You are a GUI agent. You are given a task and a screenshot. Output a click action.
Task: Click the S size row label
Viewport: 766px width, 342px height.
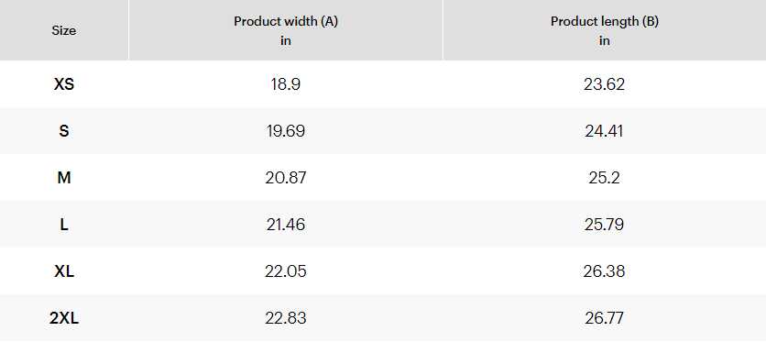[64, 131]
